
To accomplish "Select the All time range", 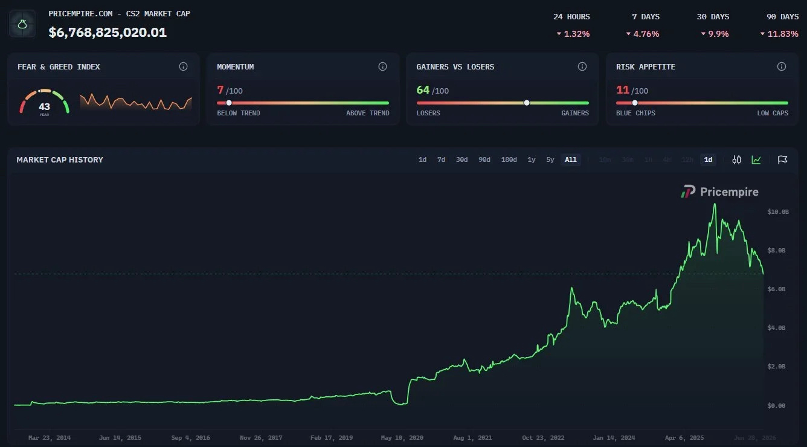I will click(571, 160).
